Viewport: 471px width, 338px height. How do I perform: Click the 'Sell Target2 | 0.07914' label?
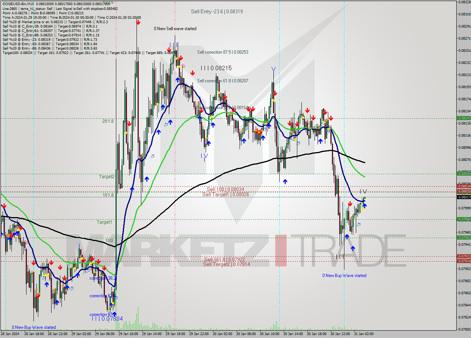pos(226,264)
